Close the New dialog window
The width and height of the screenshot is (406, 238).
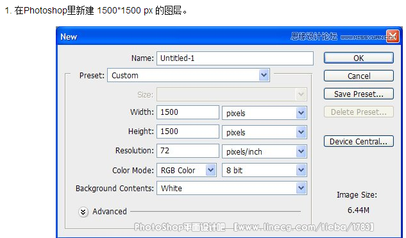[393, 36]
